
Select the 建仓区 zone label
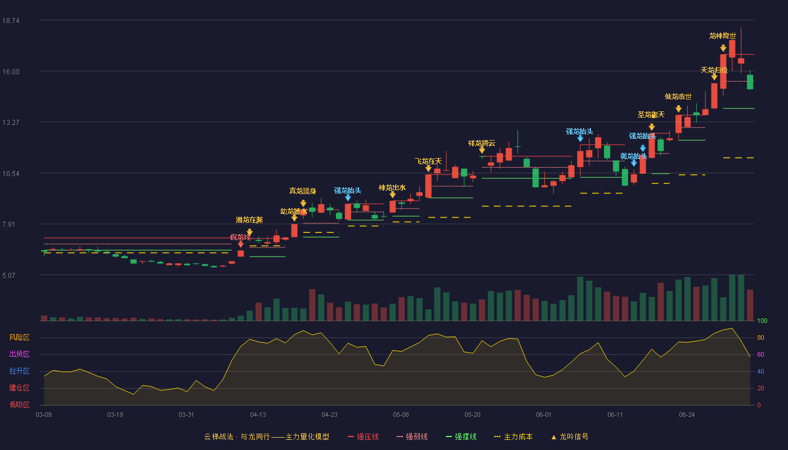tap(19, 388)
